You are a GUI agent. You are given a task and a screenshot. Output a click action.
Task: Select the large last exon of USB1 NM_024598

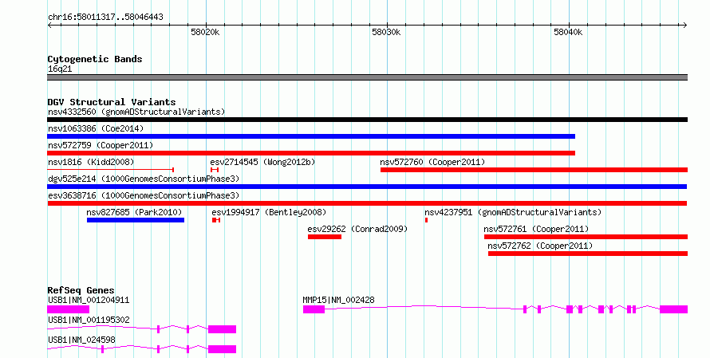click(x=222, y=349)
